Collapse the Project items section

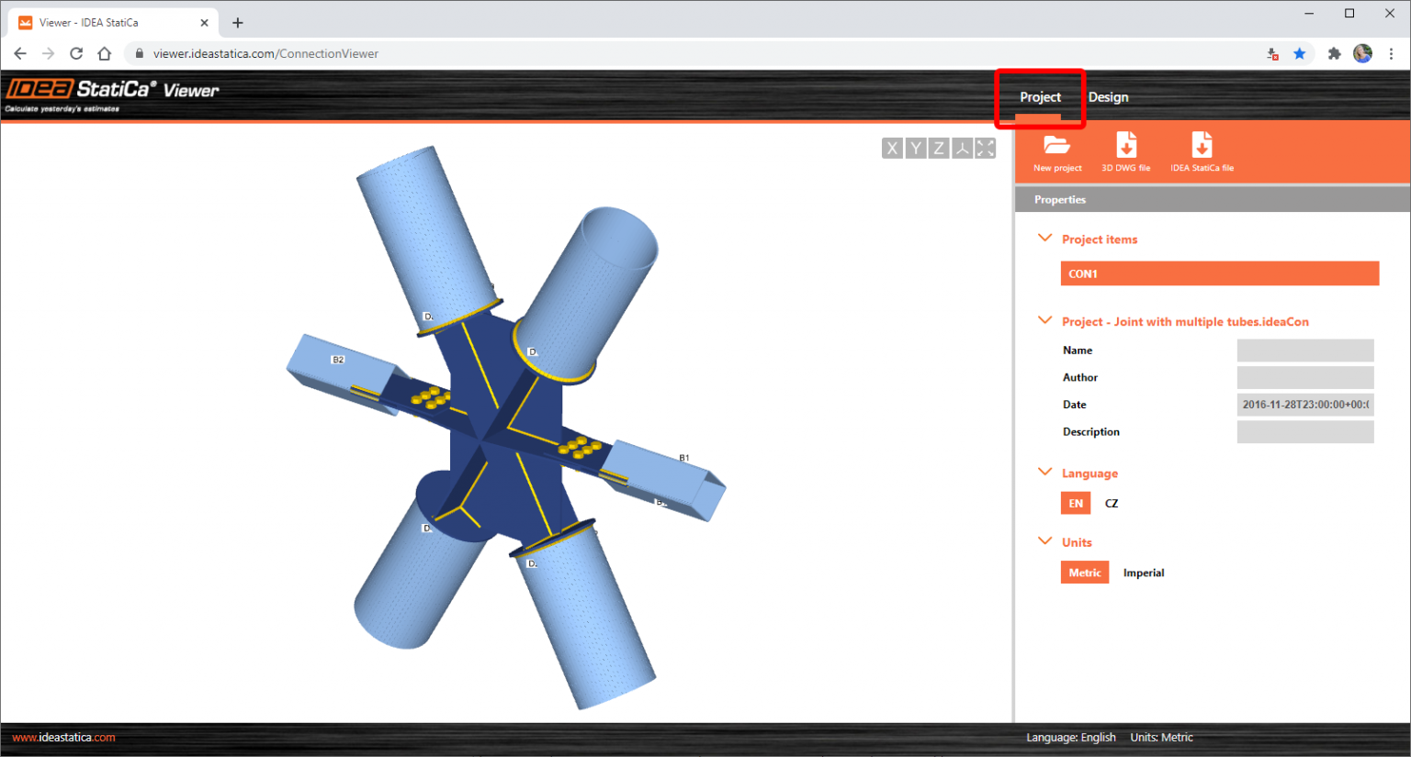click(x=1044, y=238)
